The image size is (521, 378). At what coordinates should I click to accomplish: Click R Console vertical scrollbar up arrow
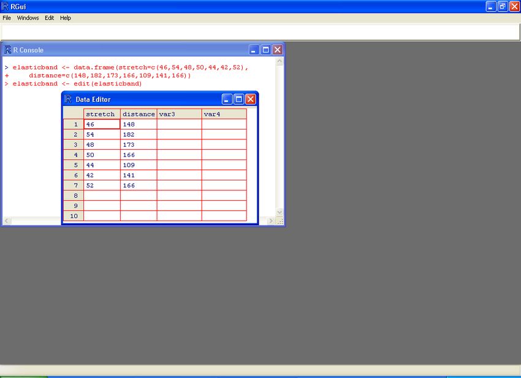pyautogui.click(x=280, y=61)
